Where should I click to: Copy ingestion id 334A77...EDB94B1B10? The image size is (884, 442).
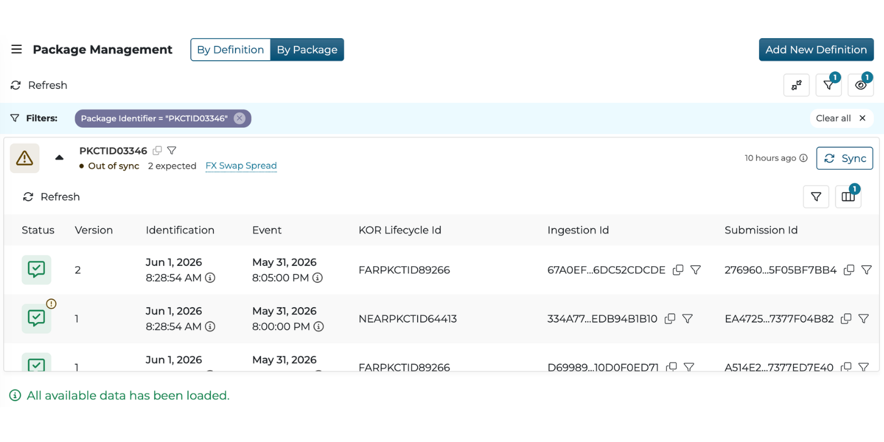(x=670, y=318)
